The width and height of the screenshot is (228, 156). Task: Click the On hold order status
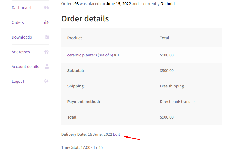pyautogui.click(x=168, y=4)
